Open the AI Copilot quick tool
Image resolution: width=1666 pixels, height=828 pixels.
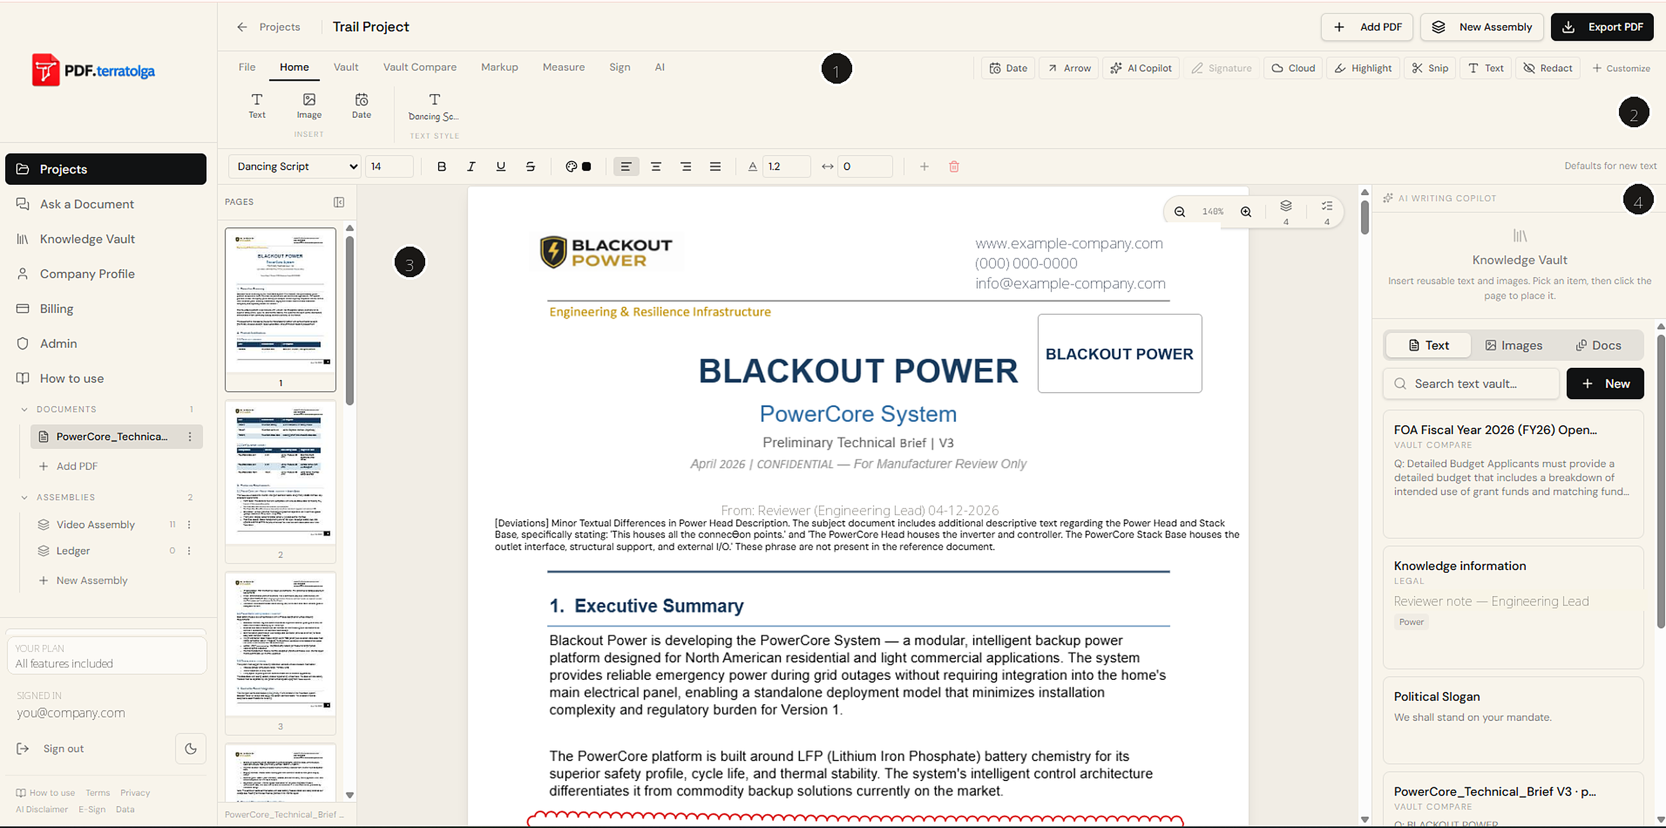(1141, 68)
